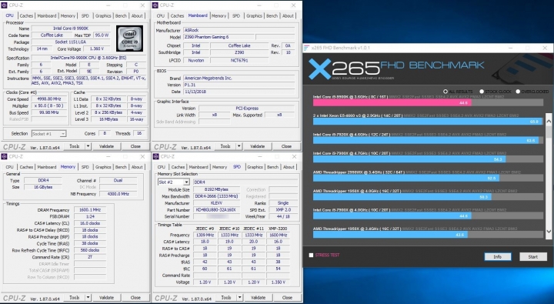
Task: Click Validate button in SPD window
Action: (x=258, y=297)
